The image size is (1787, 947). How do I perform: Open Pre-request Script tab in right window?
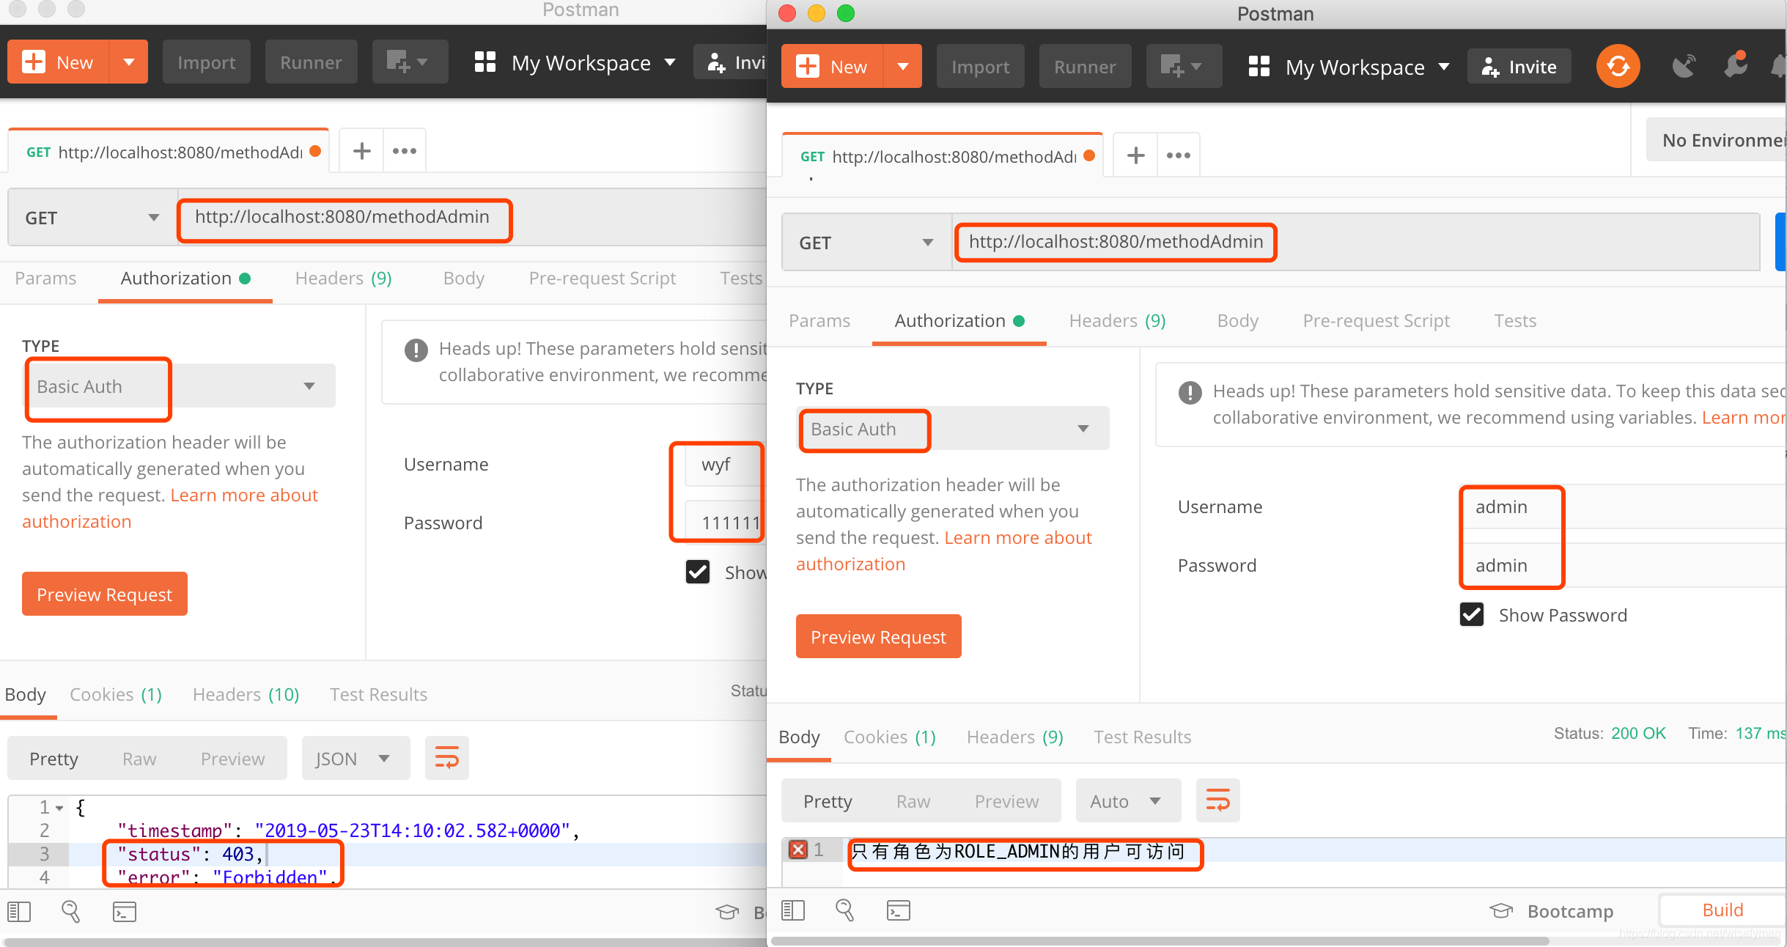1376,320
